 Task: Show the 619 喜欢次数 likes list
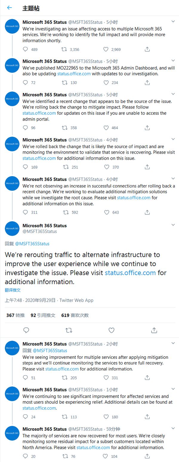75,315
